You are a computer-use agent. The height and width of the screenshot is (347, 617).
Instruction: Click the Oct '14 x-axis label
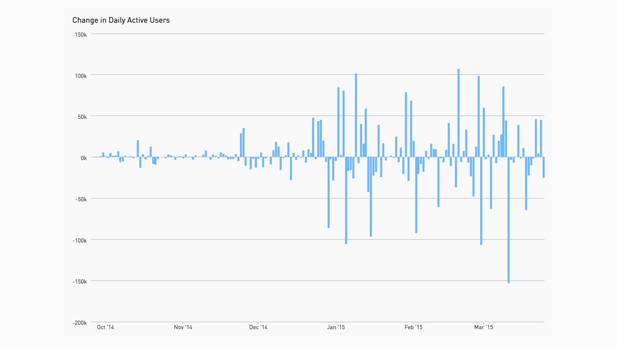pos(105,327)
